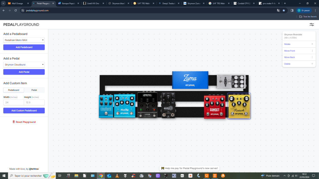Viewport: 319px width, 179px height.
Task: Open the tab search dropdown arrow
Action: tap(3, 3)
